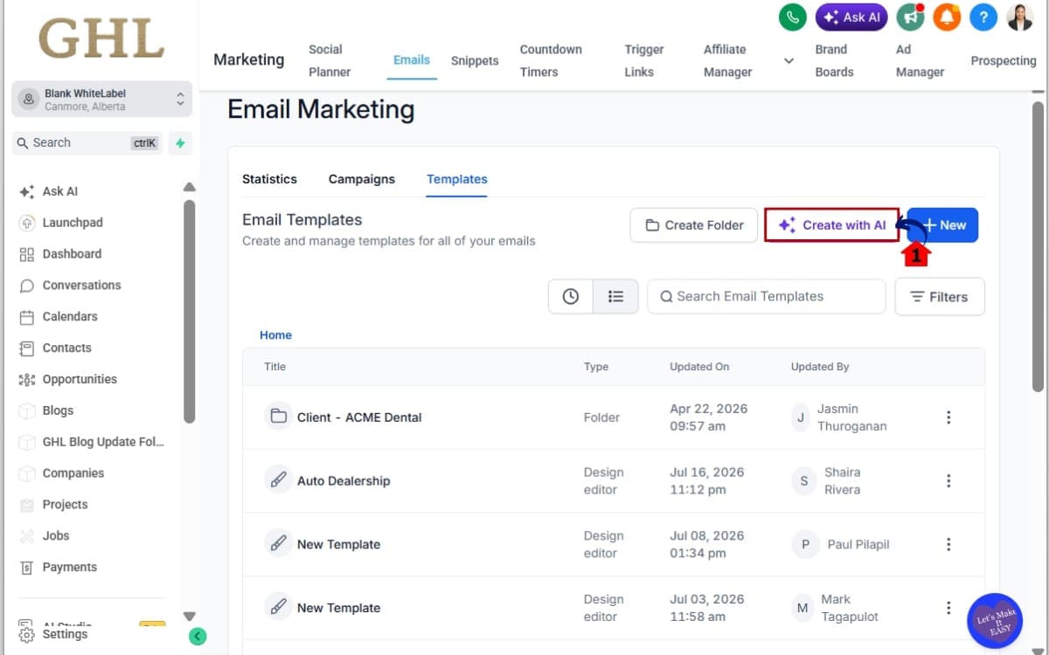Open the Client - ACME Dental folder title
This screenshot has width=1049, height=655.
click(x=359, y=417)
